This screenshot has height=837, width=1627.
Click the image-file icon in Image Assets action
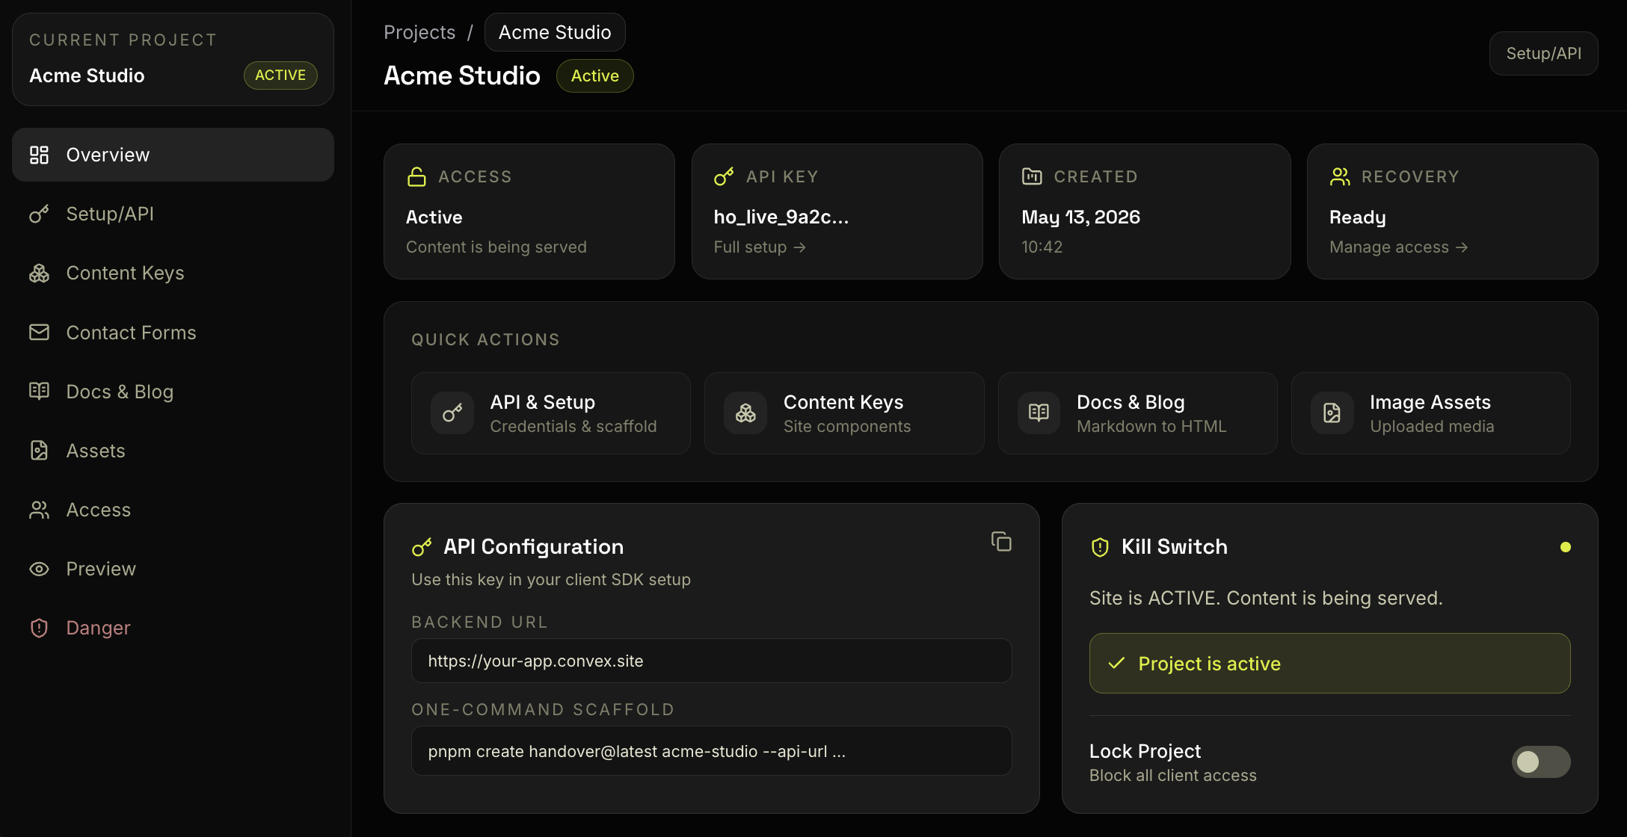click(1332, 413)
